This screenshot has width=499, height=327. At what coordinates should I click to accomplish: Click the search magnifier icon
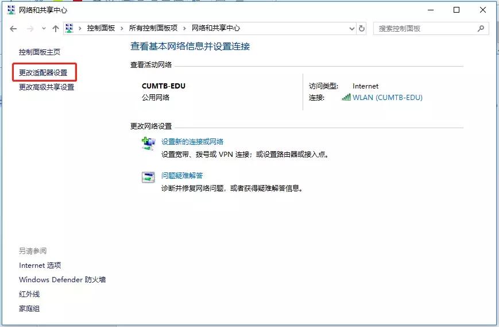click(x=481, y=29)
